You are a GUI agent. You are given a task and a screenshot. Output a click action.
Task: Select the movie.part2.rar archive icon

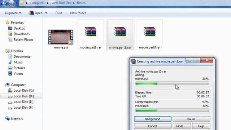pos(120,31)
